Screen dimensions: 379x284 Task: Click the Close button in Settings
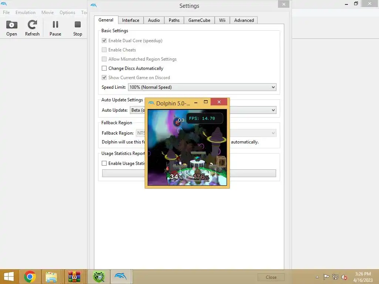click(271, 277)
